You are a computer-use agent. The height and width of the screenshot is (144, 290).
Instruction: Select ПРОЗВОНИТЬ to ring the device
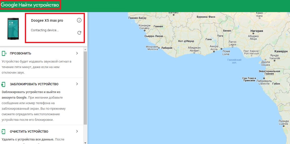(x=21, y=53)
